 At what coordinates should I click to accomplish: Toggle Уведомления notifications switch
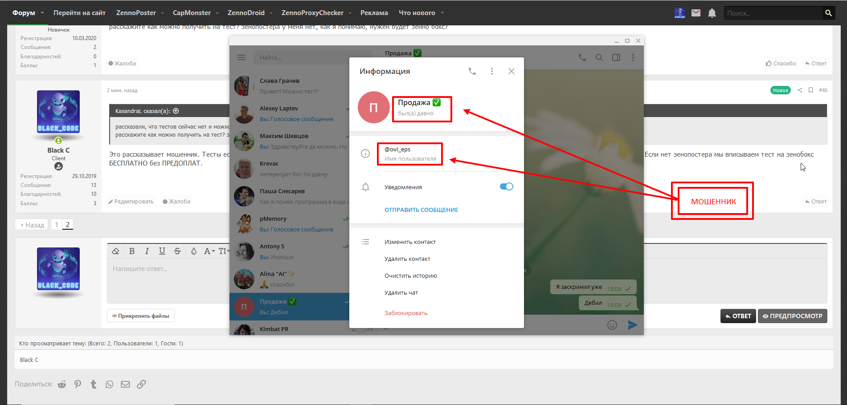[x=507, y=186]
